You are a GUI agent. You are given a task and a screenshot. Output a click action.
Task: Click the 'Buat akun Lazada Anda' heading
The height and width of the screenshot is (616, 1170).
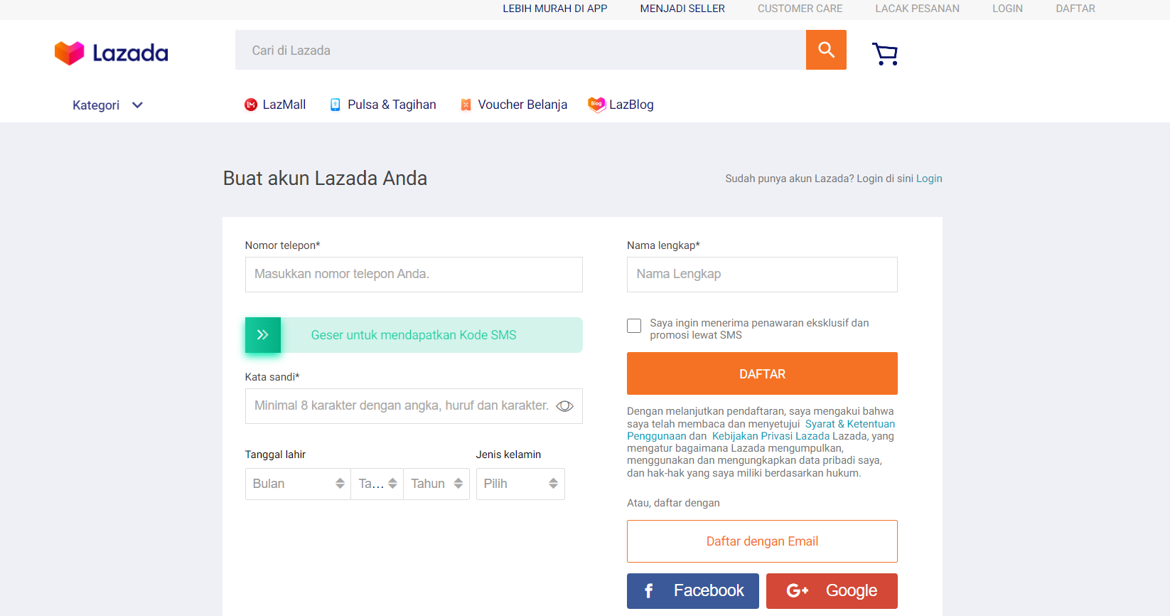[325, 178]
